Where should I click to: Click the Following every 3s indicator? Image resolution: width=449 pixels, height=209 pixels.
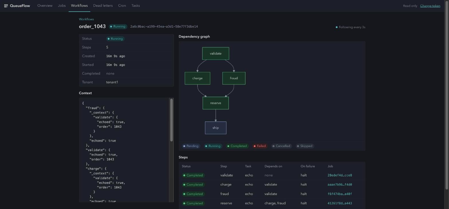click(x=350, y=27)
